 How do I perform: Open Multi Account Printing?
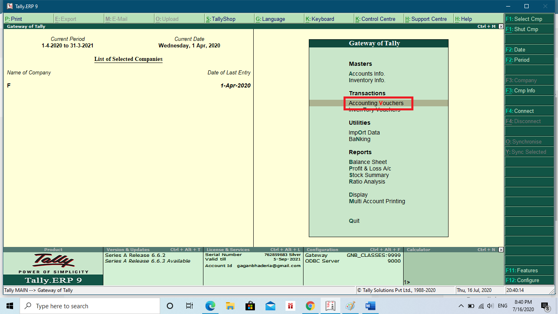377,201
